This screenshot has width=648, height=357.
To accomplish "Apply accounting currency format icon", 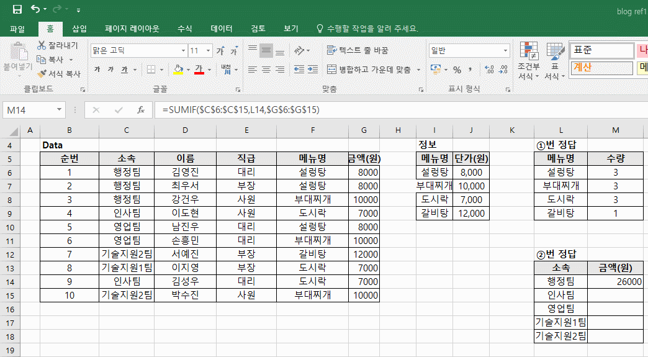I will (x=436, y=70).
